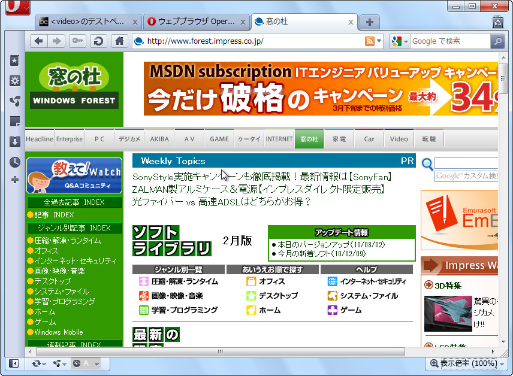Open the Notes panel in the sidebar
Screen dimensions: 513x376
[14, 121]
